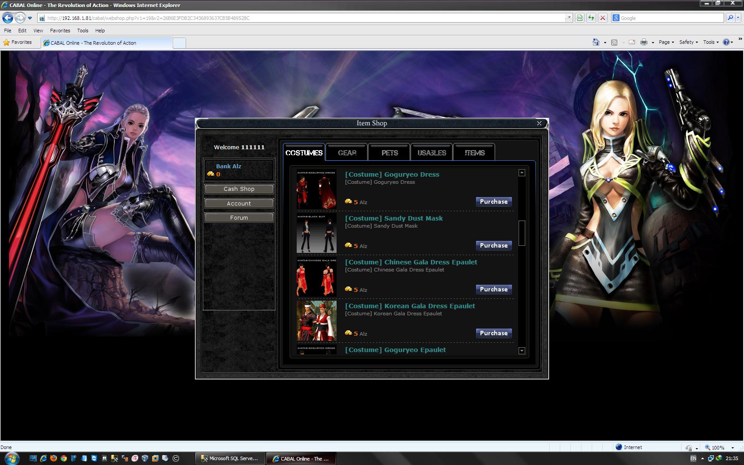Open the Edit menu
Viewport: 744px width, 465px height.
(22, 31)
